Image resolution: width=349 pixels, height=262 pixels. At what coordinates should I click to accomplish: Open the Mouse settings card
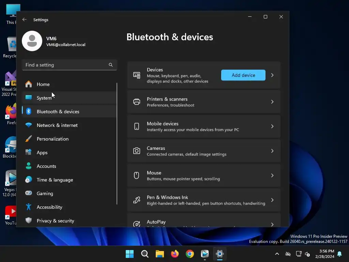coord(204,176)
